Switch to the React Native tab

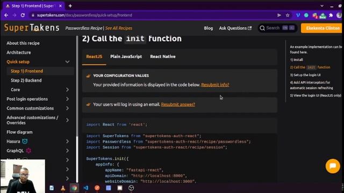click(163, 57)
